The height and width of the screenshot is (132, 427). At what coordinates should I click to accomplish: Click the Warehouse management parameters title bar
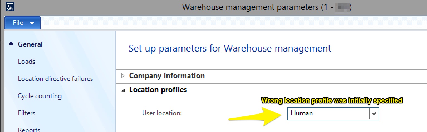(267, 7)
